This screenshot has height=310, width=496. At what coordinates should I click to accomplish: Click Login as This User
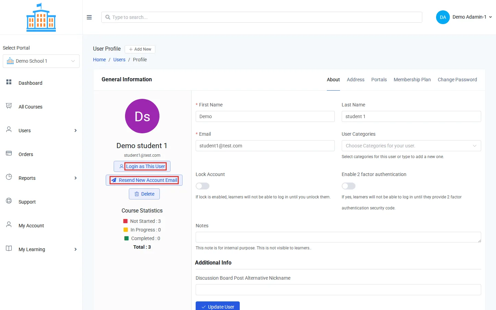click(x=142, y=166)
